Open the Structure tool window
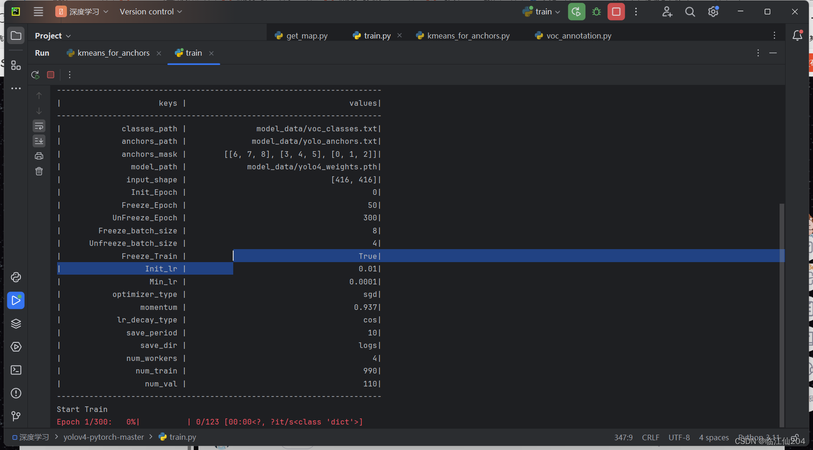The width and height of the screenshot is (813, 450). tap(16, 65)
